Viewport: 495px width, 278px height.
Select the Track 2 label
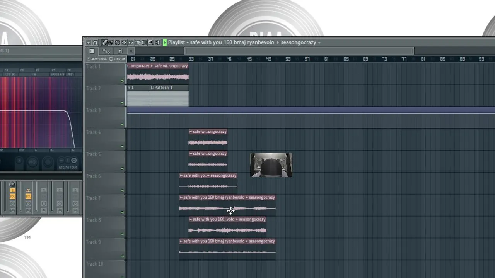pos(93,89)
